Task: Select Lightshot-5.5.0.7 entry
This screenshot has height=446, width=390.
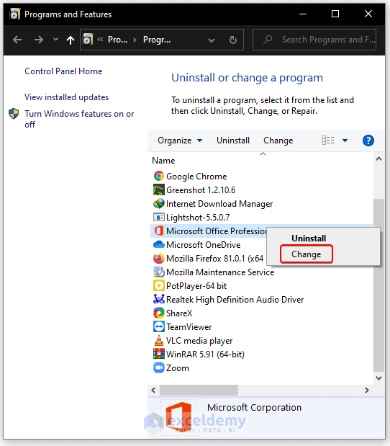Action: click(198, 218)
